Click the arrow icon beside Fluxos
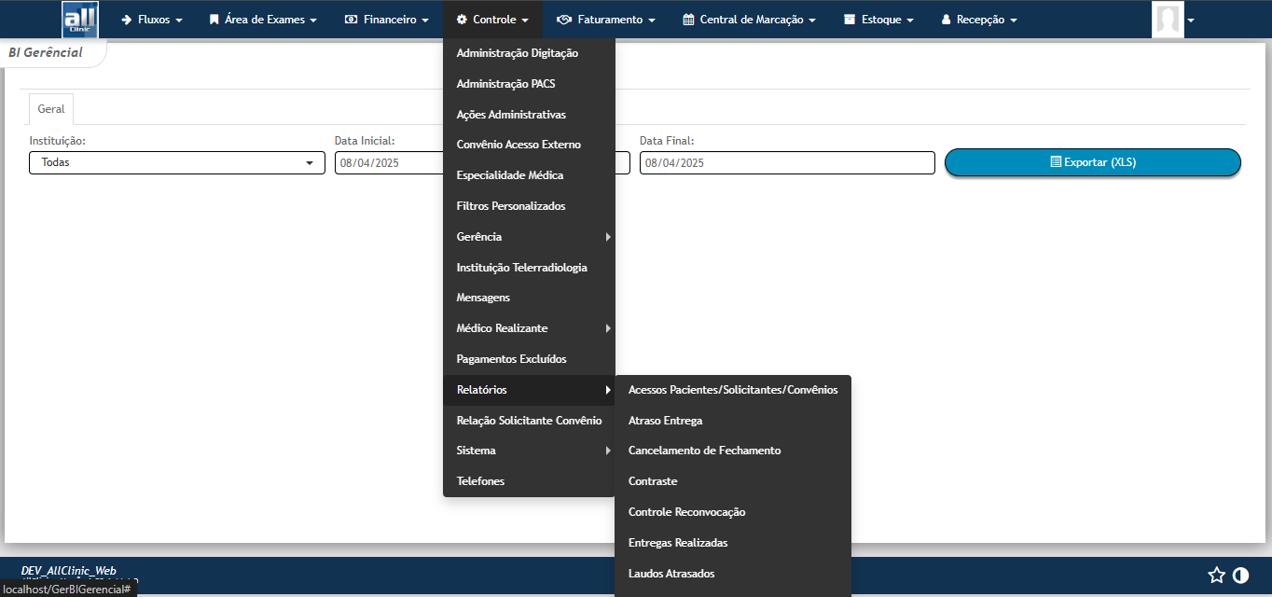This screenshot has height=597, width=1272. click(124, 19)
